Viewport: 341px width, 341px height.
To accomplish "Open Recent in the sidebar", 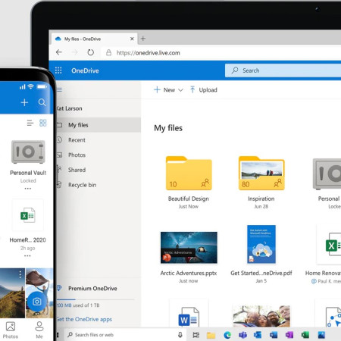I will click(77, 140).
